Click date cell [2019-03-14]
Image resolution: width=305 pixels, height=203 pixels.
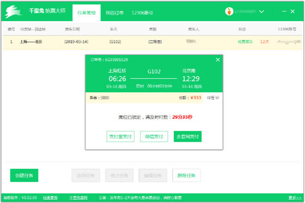click(x=76, y=42)
